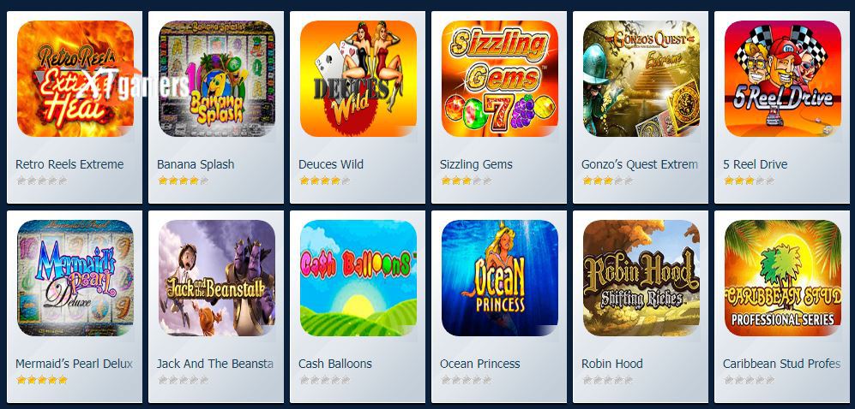
Task: Click the Ocean Princess title text
Action: (480, 364)
